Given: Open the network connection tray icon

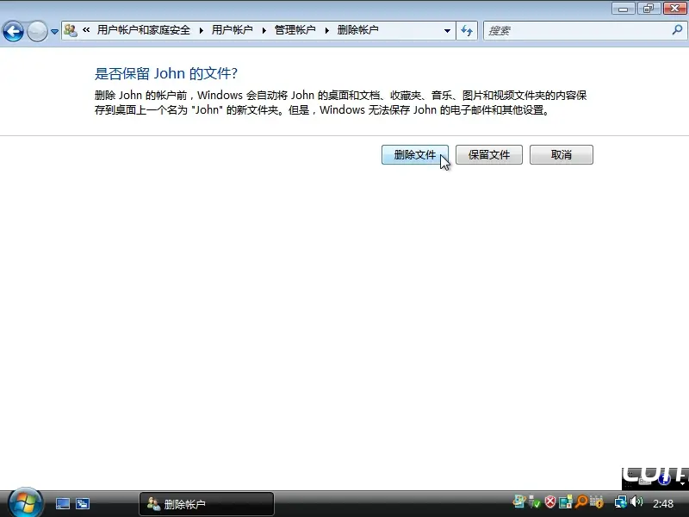Looking at the screenshot, I should click(x=621, y=501).
